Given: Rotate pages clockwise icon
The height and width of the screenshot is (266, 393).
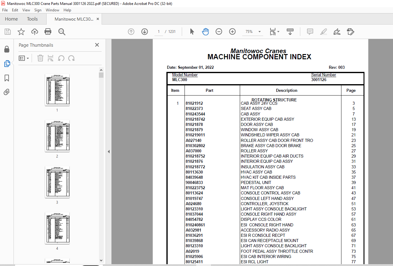Looking at the screenshot, I should (72, 58).
